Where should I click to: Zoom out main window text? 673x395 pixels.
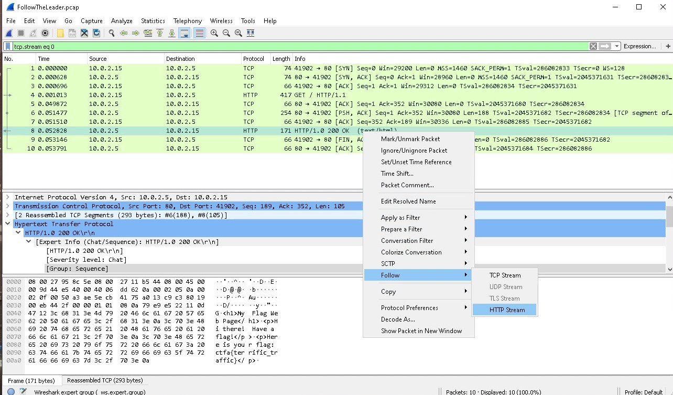tap(226, 33)
